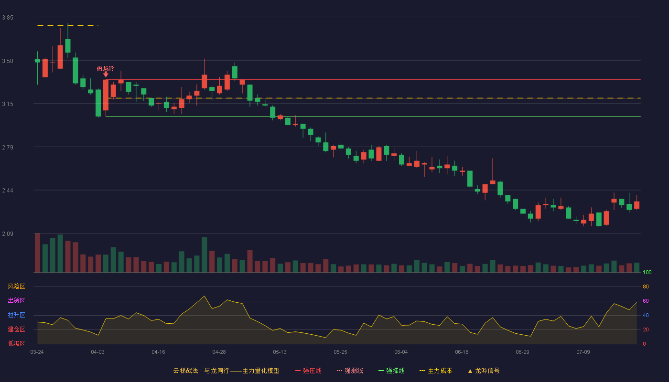This screenshot has height=382, width=669.
Task: Toggle the 龙吟信号 legend entry
Action: (484, 371)
